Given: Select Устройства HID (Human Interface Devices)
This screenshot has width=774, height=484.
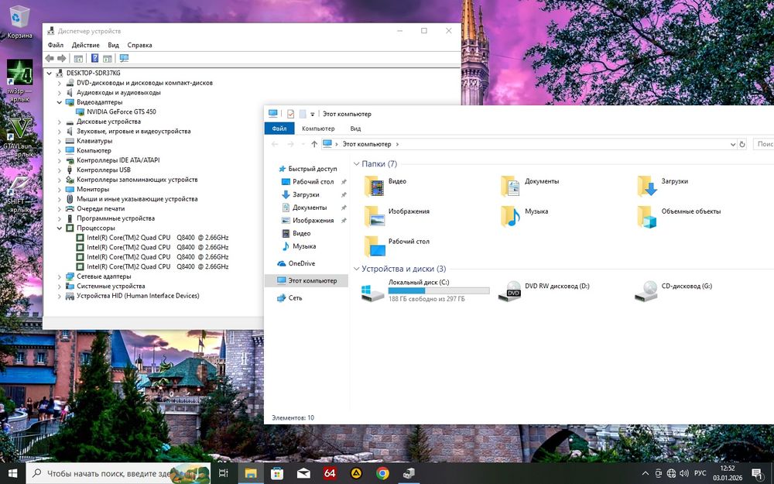Looking at the screenshot, I should point(138,296).
